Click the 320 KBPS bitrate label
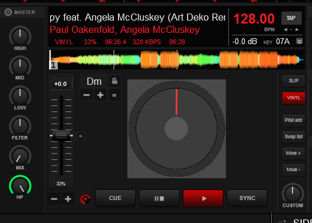This screenshot has width=312, height=223. 147,42
